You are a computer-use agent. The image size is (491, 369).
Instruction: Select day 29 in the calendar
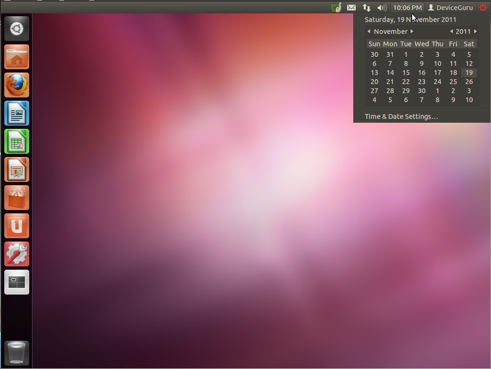(406, 91)
